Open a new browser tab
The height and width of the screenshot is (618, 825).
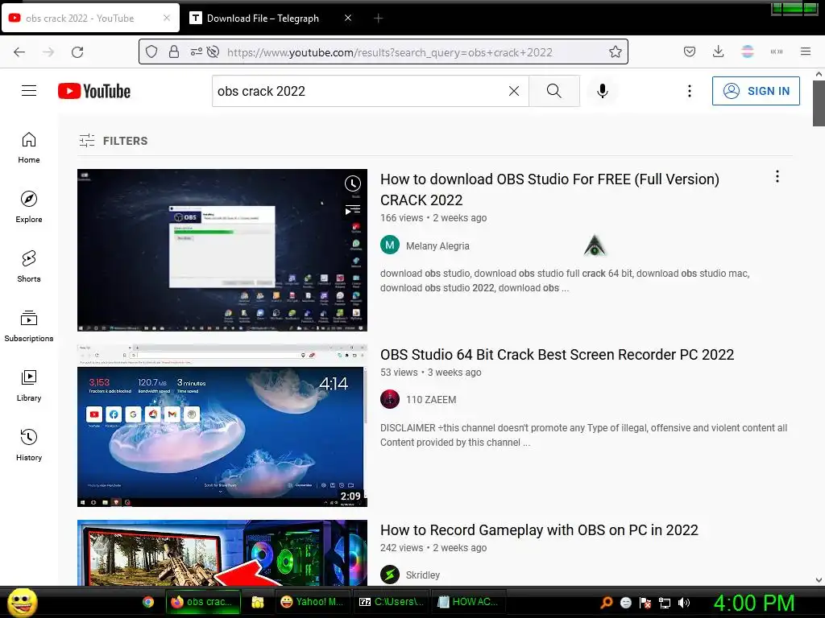pyautogui.click(x=379, y=19)
